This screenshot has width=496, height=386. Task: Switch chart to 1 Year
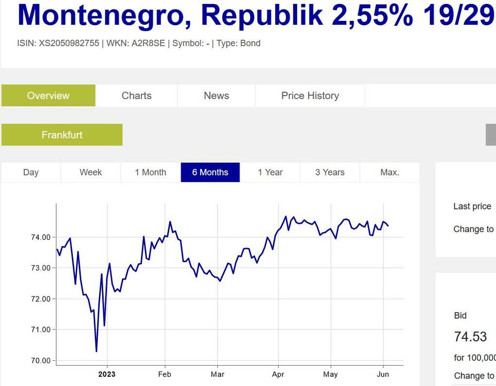click(x=270, y=172)
